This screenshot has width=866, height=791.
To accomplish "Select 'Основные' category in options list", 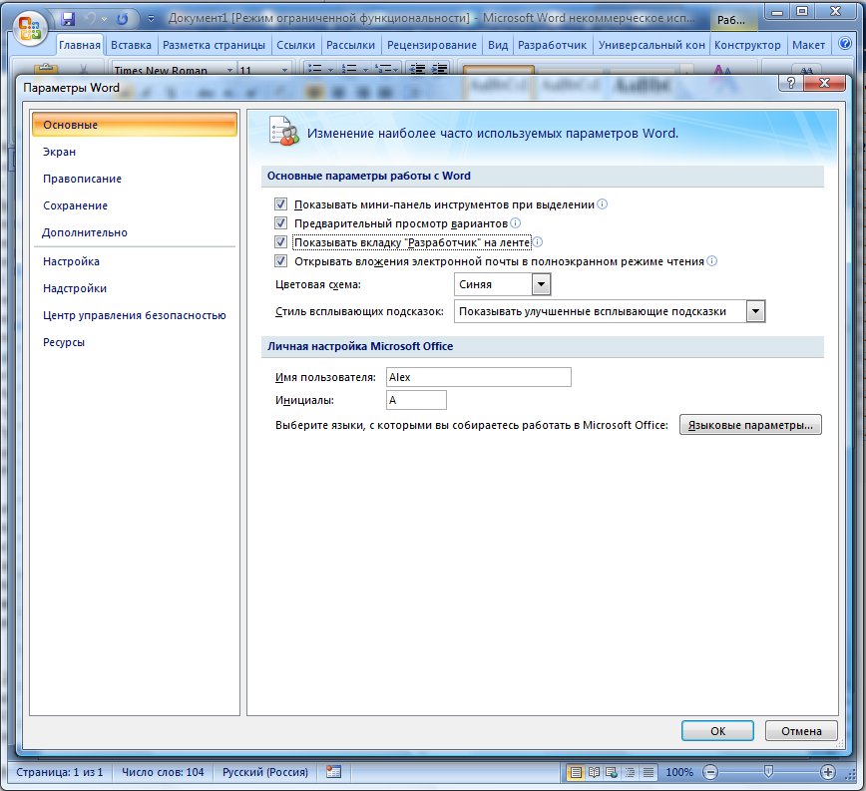I will tap(135, 125).
